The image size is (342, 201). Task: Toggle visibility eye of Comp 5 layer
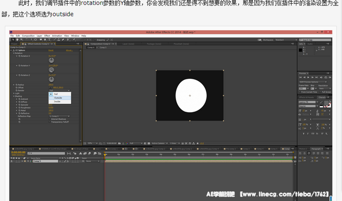[x=11, y=161]
